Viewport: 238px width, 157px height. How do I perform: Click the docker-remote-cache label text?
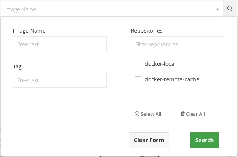(172, 79)
